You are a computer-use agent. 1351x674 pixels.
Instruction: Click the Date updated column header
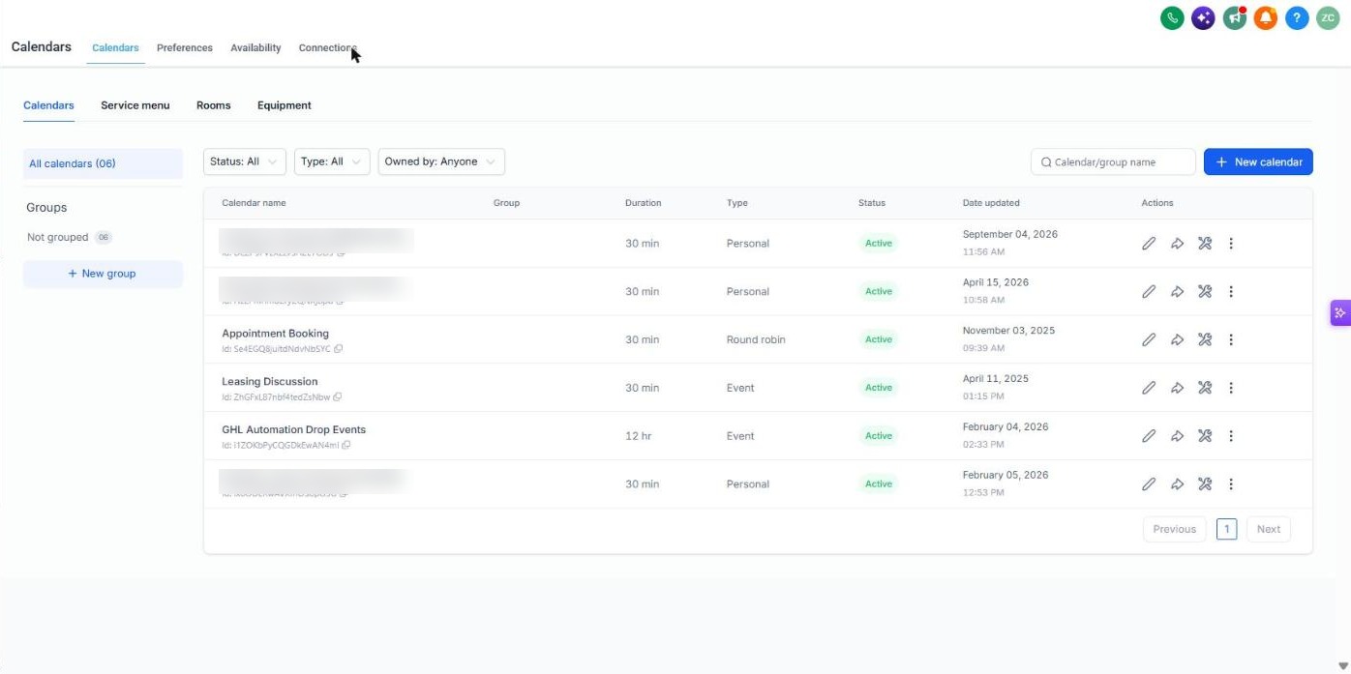pyautogui.click(x=991, y=203)
